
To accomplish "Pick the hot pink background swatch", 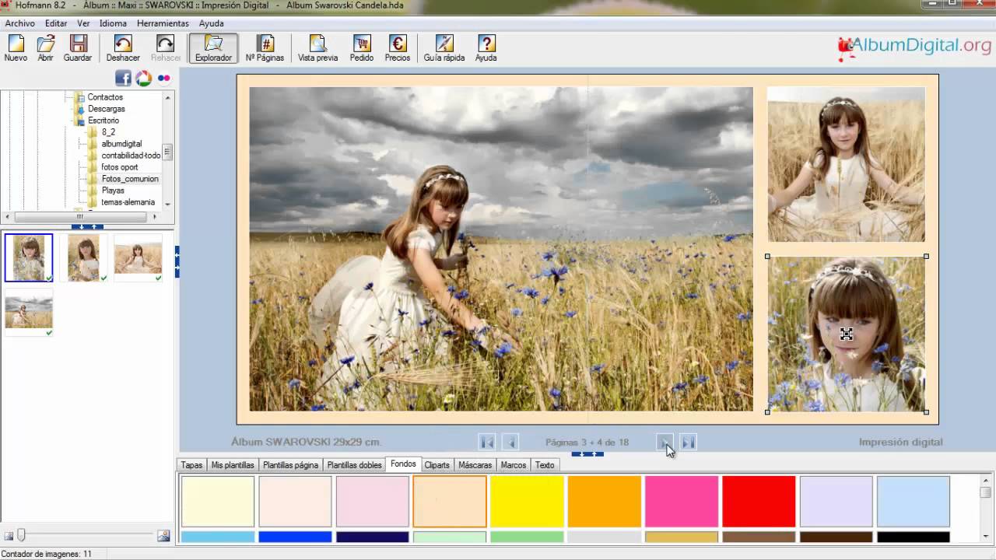I will click(682, 502).
